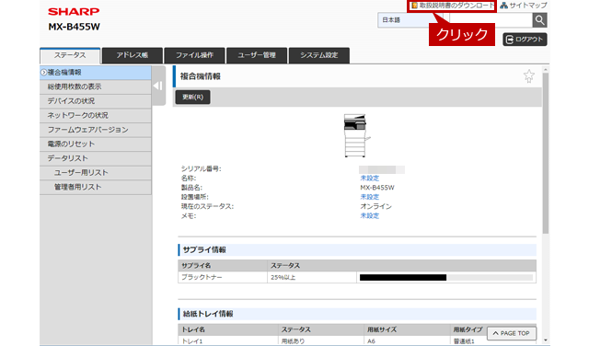The height and width of the screenshot is (346, 589).
Task: Click the ブラックトナー table cell
Action: (x=223, y=277)
